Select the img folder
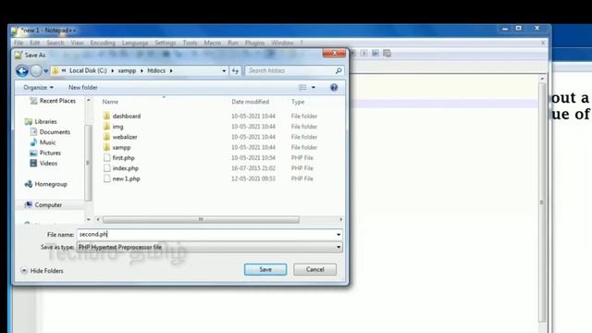 click(113, 127)
